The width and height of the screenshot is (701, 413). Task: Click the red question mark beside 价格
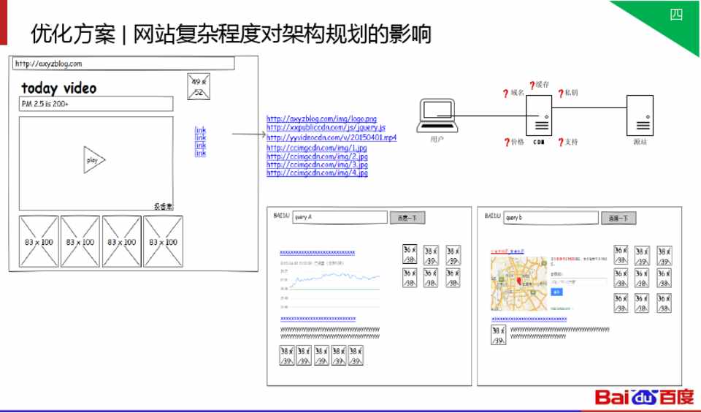point(506,143)
